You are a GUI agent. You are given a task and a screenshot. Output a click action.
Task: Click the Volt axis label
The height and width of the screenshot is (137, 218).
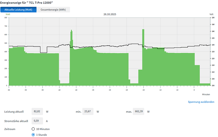(x=211, y=15)
